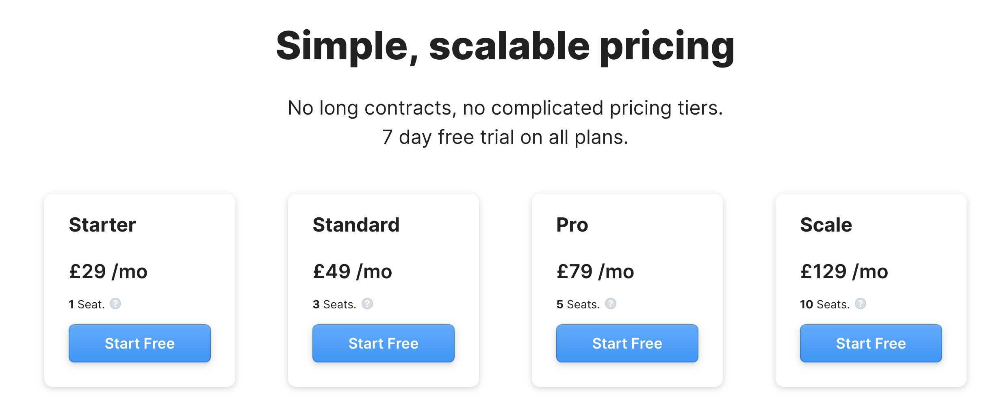Choose Start Free for the Pro plan
This screenshot has width=1008, height=401.
[627, 343]
